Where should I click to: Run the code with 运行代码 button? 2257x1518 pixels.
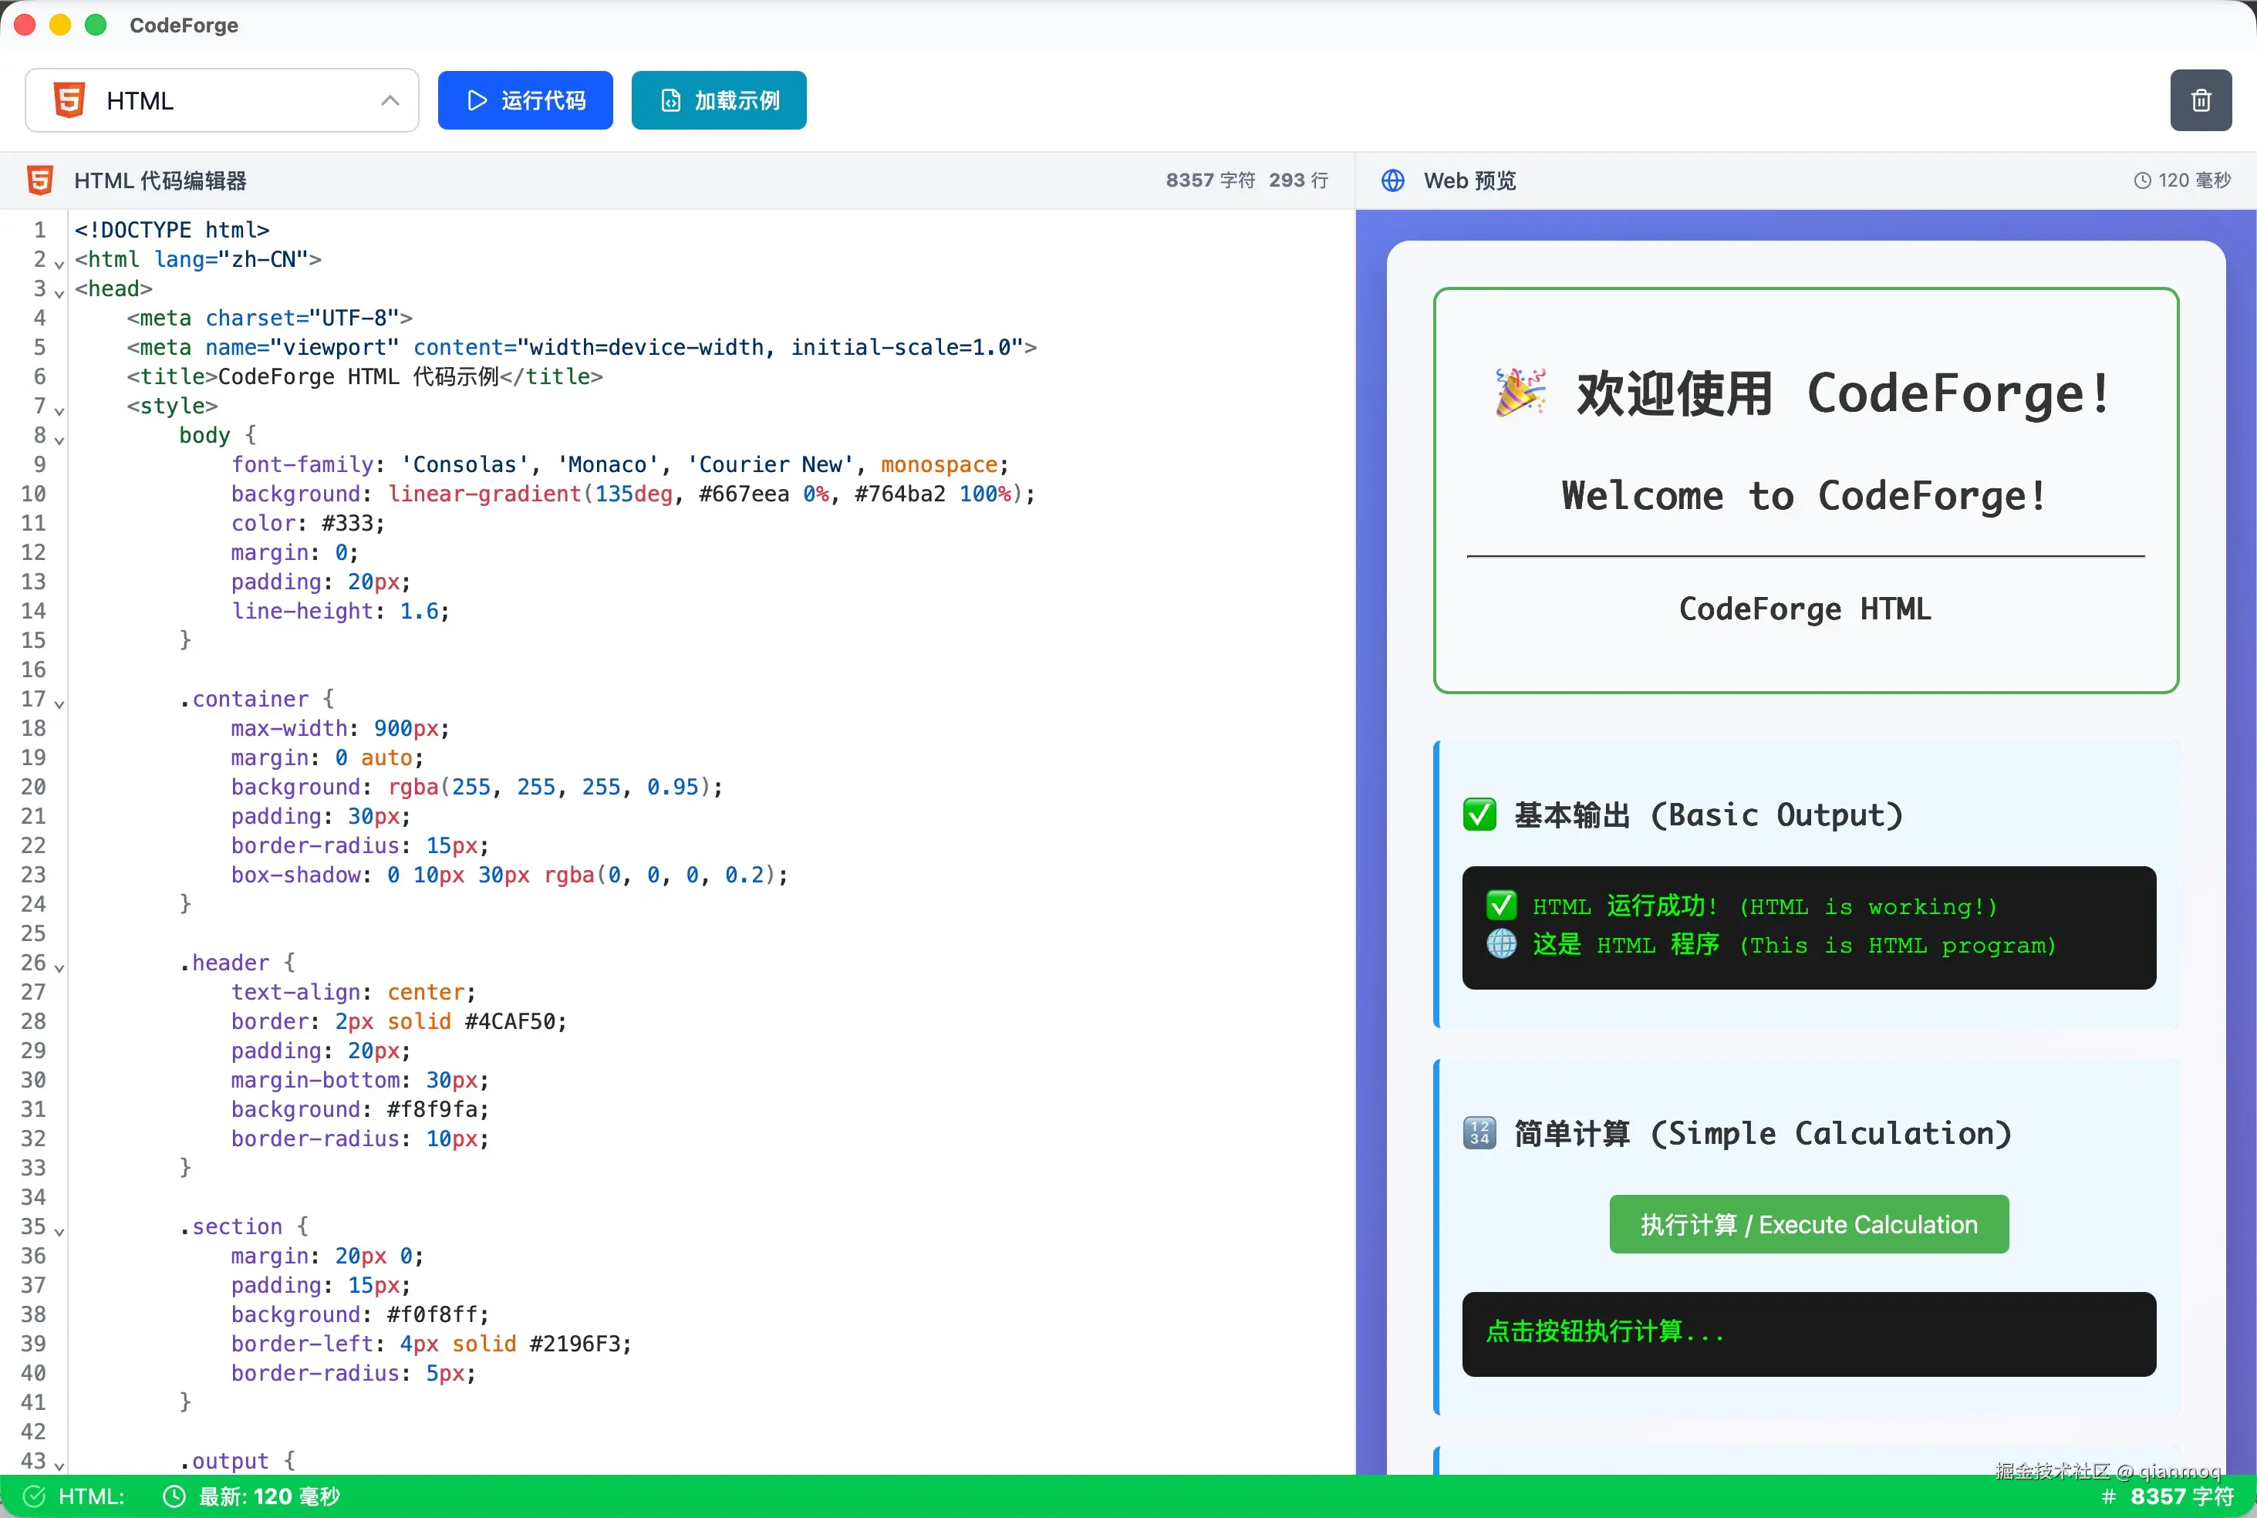[x=525, y=100]
